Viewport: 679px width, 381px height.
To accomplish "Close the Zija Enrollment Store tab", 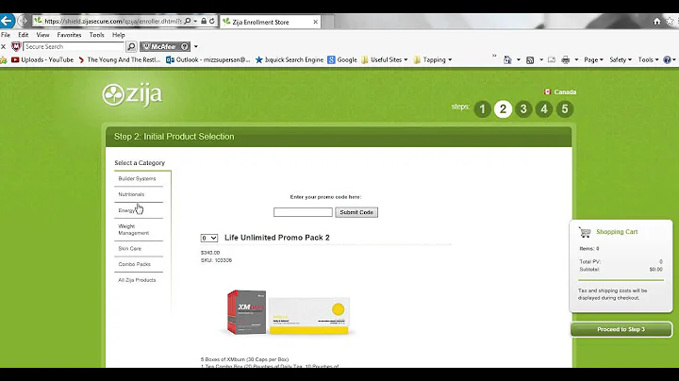I will 315,22.
